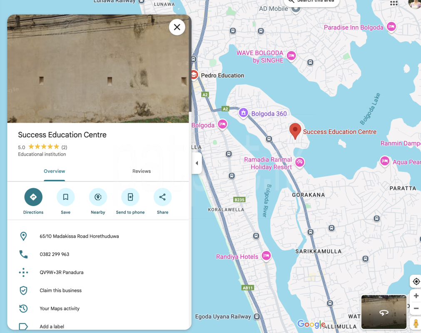
Task: Collapse the side panel arrow
Action: coord(197,163)
